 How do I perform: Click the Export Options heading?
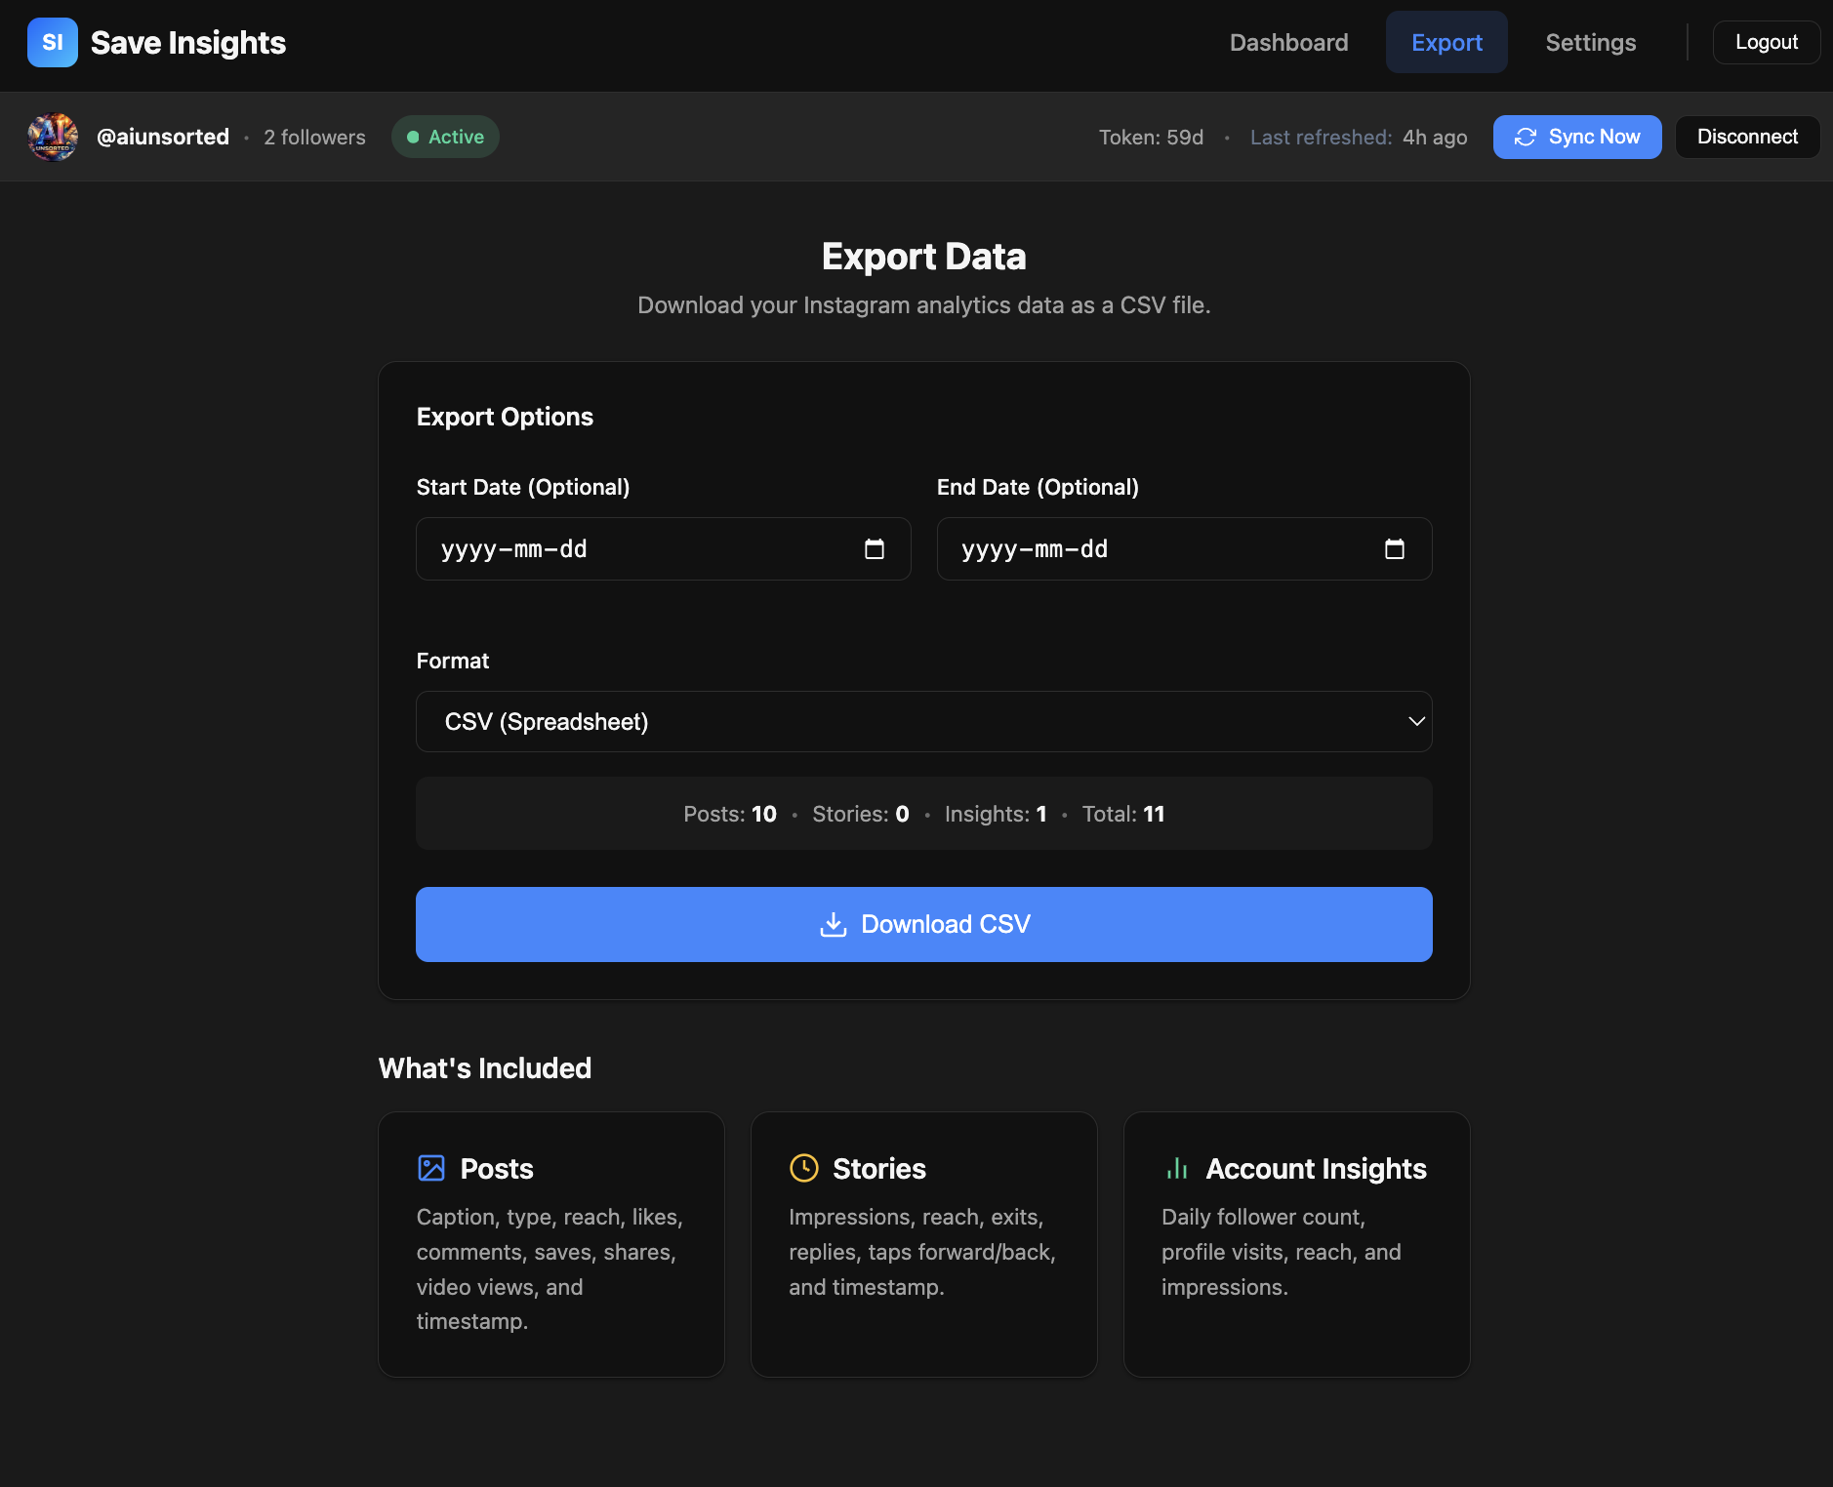tap(505, 417)
